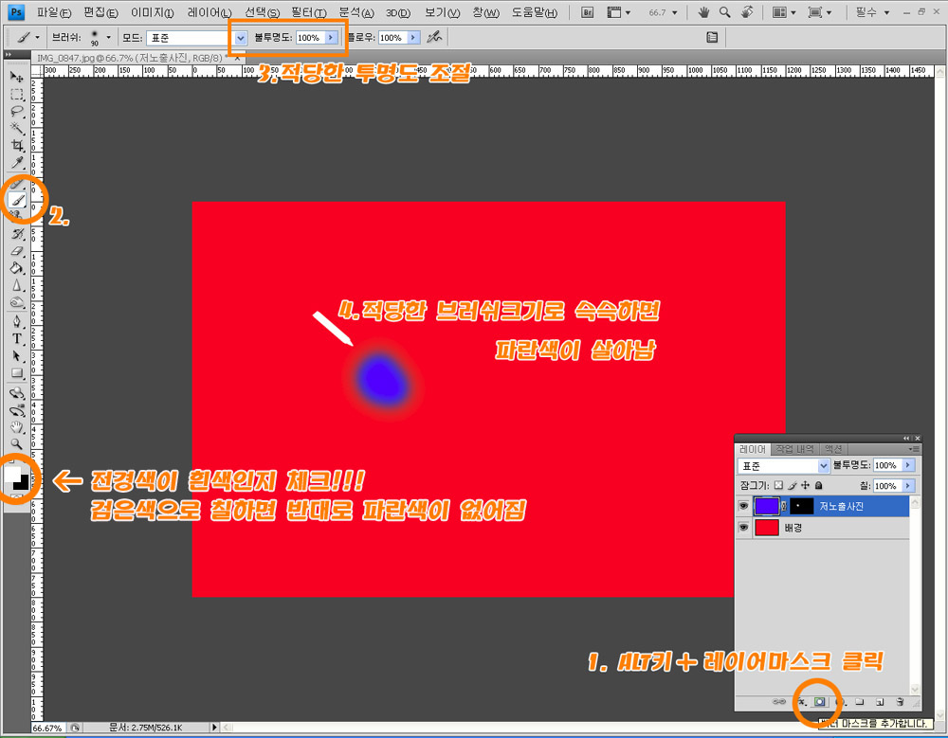Hide the 배경 layer
The width and height of the screenshot is (948, 738).
[743, 528]
